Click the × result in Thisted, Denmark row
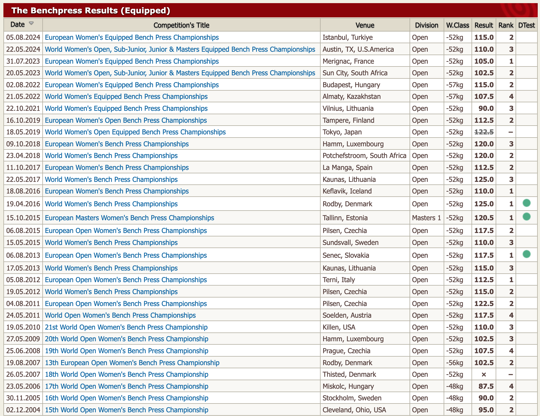 click(484, 375)
